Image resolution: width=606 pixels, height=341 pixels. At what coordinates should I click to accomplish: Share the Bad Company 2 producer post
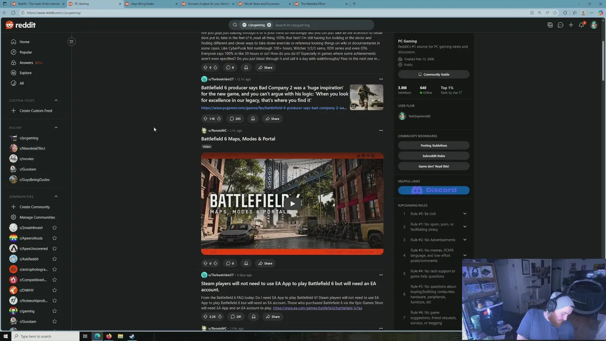click(272, 118)
